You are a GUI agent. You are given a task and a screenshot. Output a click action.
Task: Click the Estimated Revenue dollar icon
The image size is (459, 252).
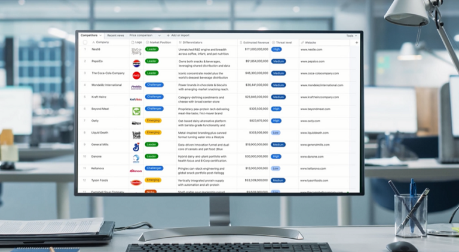point(241,42)
